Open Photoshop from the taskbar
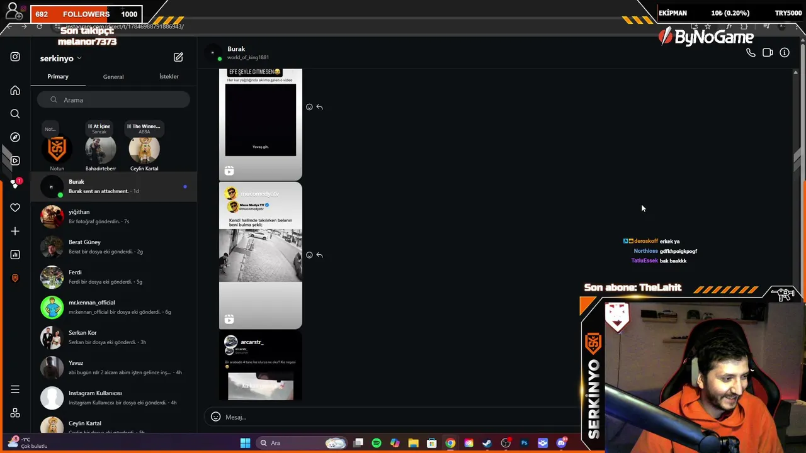806x453 pixels. [524, 443]
